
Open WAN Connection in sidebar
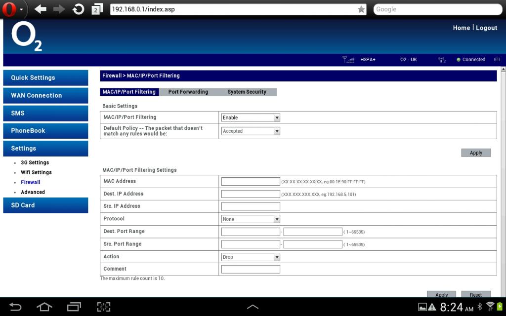point(45,95)
